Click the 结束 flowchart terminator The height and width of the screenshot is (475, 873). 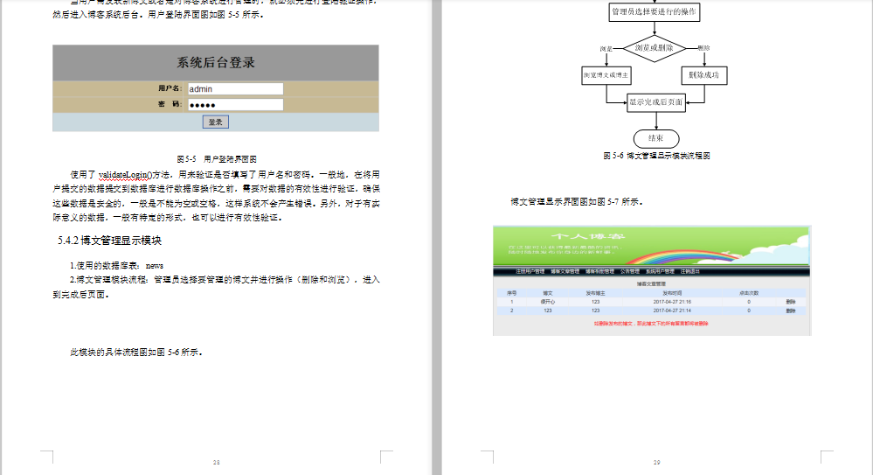[x=655, y=138]
